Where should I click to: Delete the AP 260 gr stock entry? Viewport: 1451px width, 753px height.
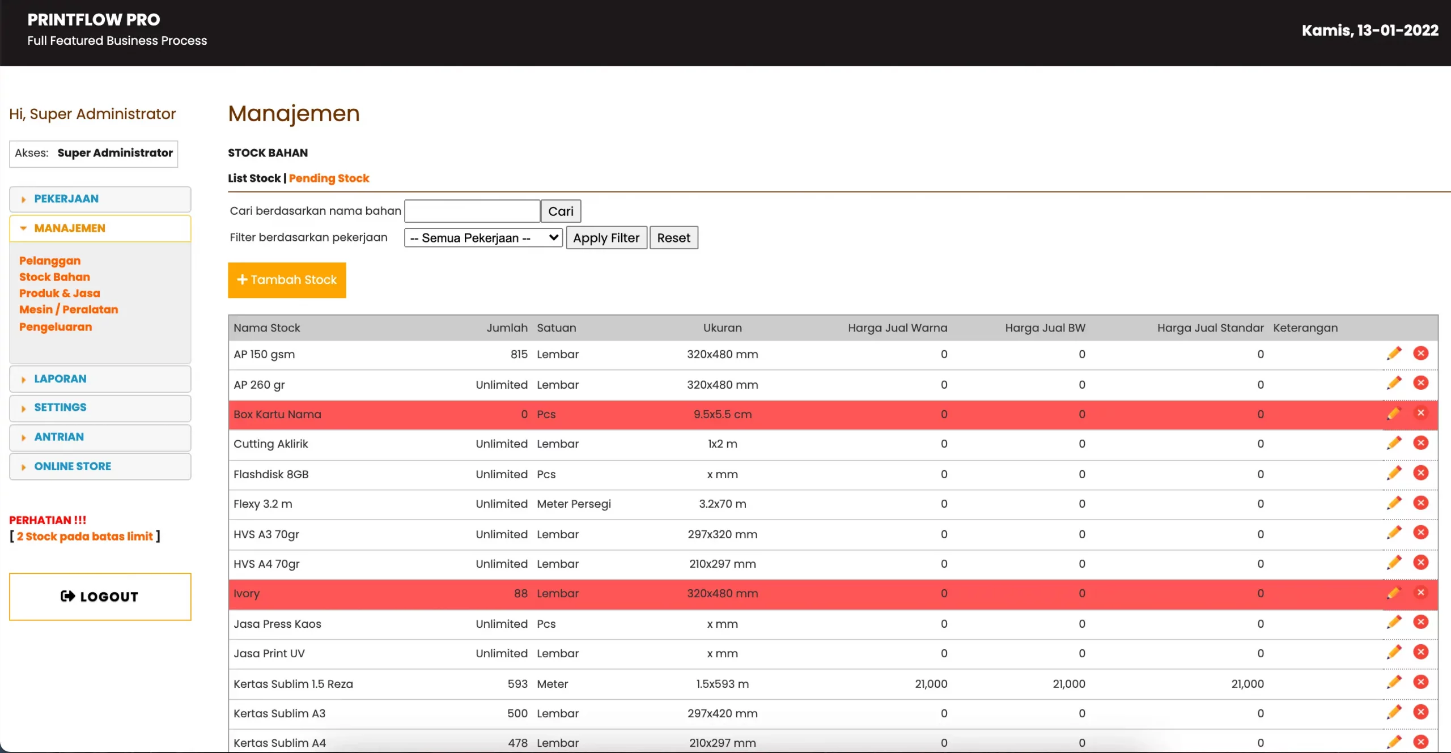click(1420, 384)
